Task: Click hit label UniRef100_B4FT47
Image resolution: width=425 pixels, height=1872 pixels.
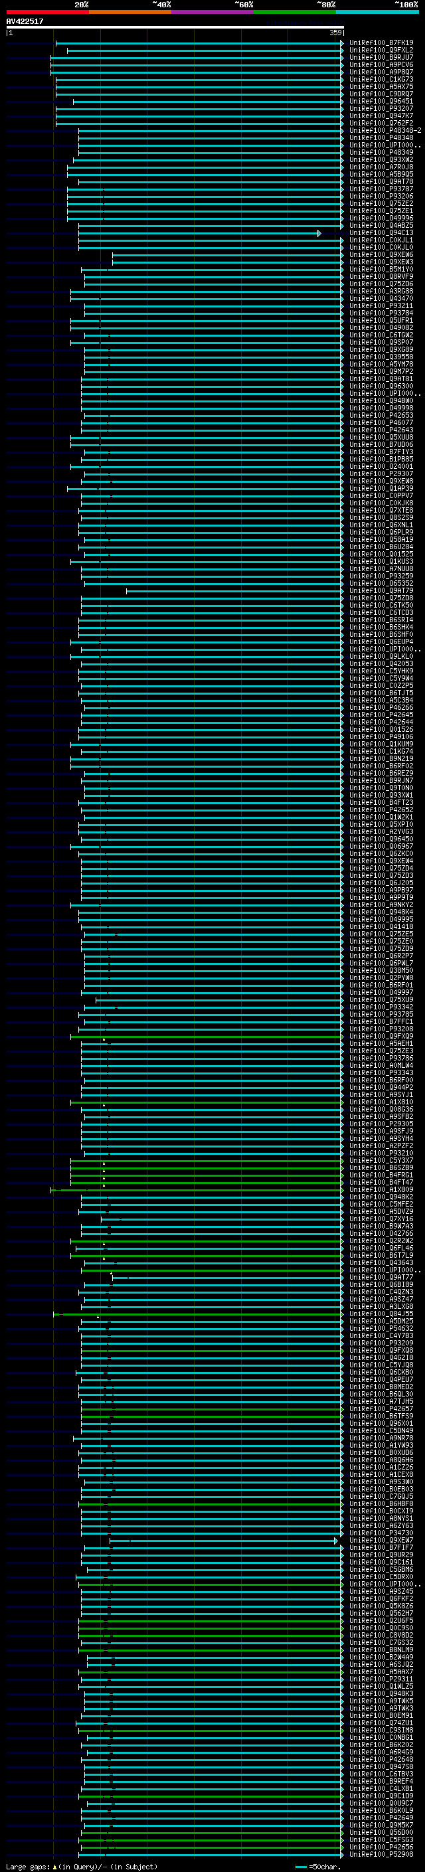Action: coord(381,1182)
